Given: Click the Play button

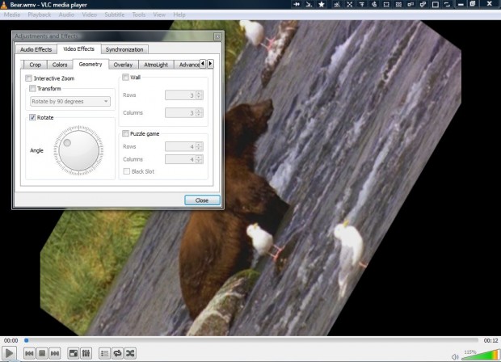Looking at the screenshot, I should click(x=9, y=353).
